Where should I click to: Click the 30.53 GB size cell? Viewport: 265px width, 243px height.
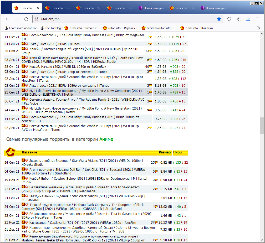tap(165, 223)
